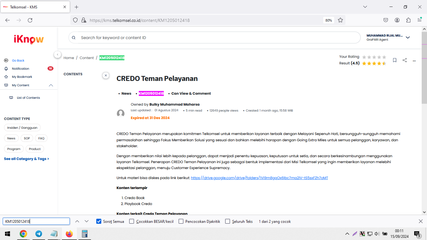The image size is (427, 240).
Task: Go to previous find match arrow
Action: (77, 221)
